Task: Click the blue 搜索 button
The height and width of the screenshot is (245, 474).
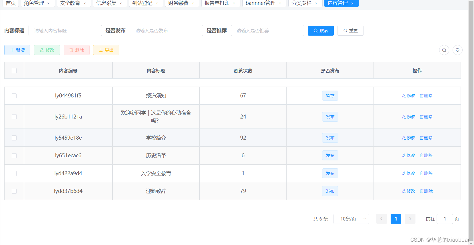Action: pos(321,31)
